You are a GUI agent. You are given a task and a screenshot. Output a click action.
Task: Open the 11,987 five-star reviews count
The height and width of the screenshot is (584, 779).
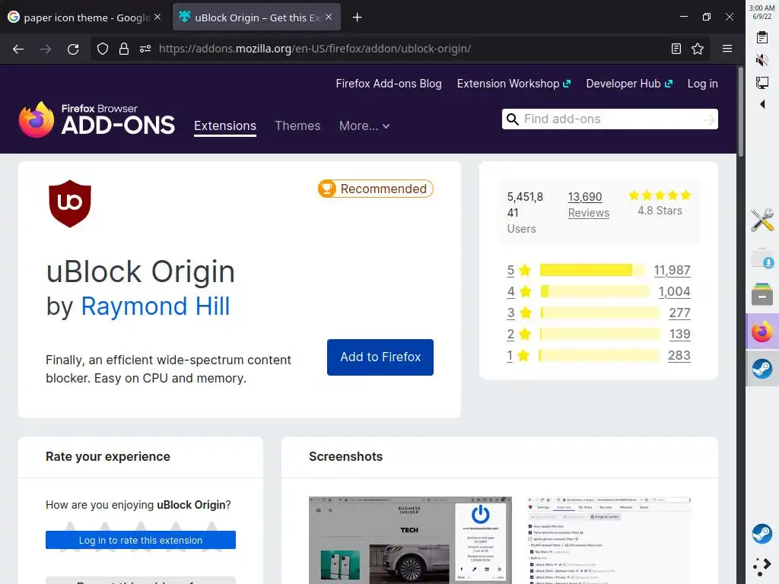672,270
